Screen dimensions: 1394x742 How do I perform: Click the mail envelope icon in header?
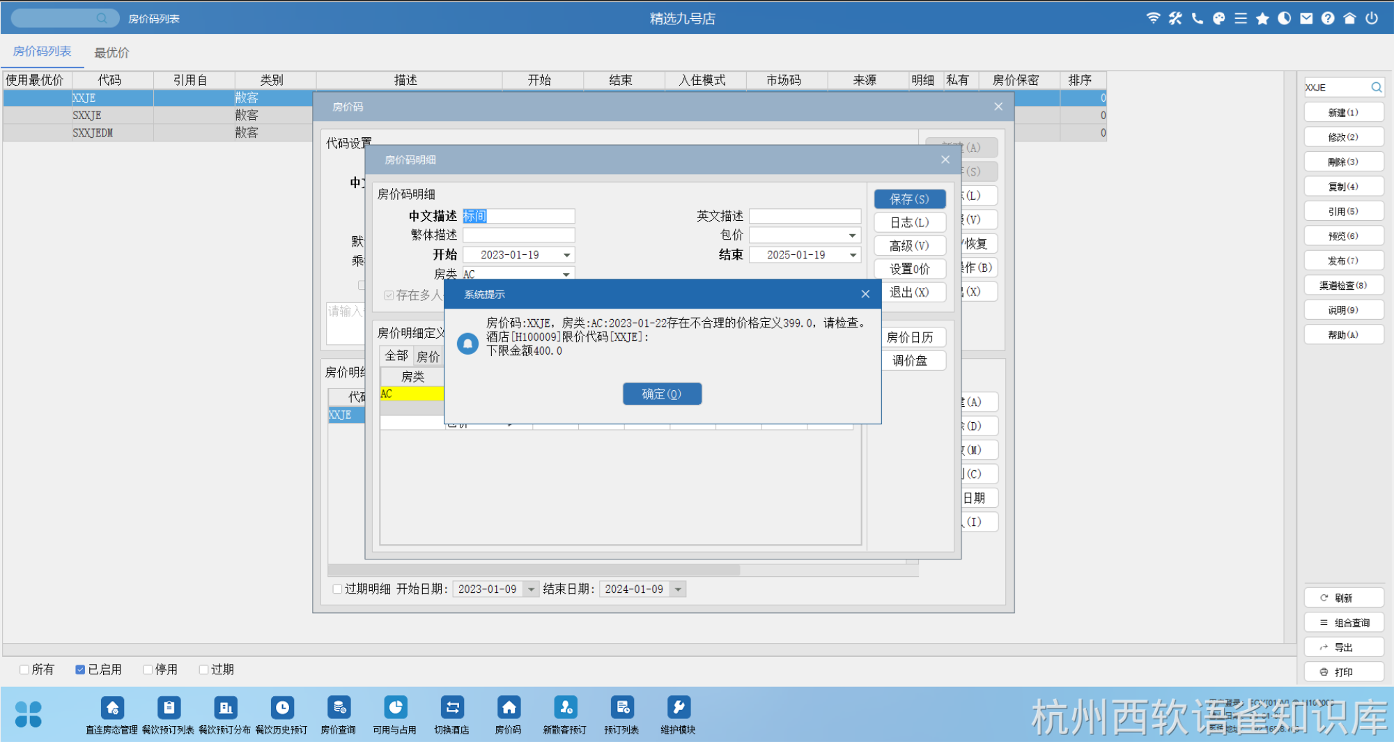pos(1306,19)
